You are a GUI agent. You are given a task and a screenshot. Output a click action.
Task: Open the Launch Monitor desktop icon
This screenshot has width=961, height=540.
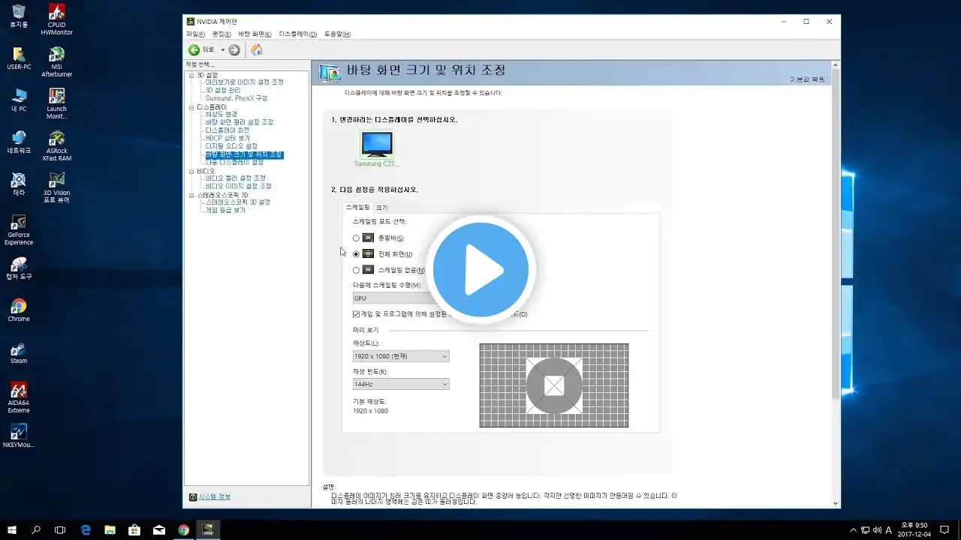click(x=56, y=103)
